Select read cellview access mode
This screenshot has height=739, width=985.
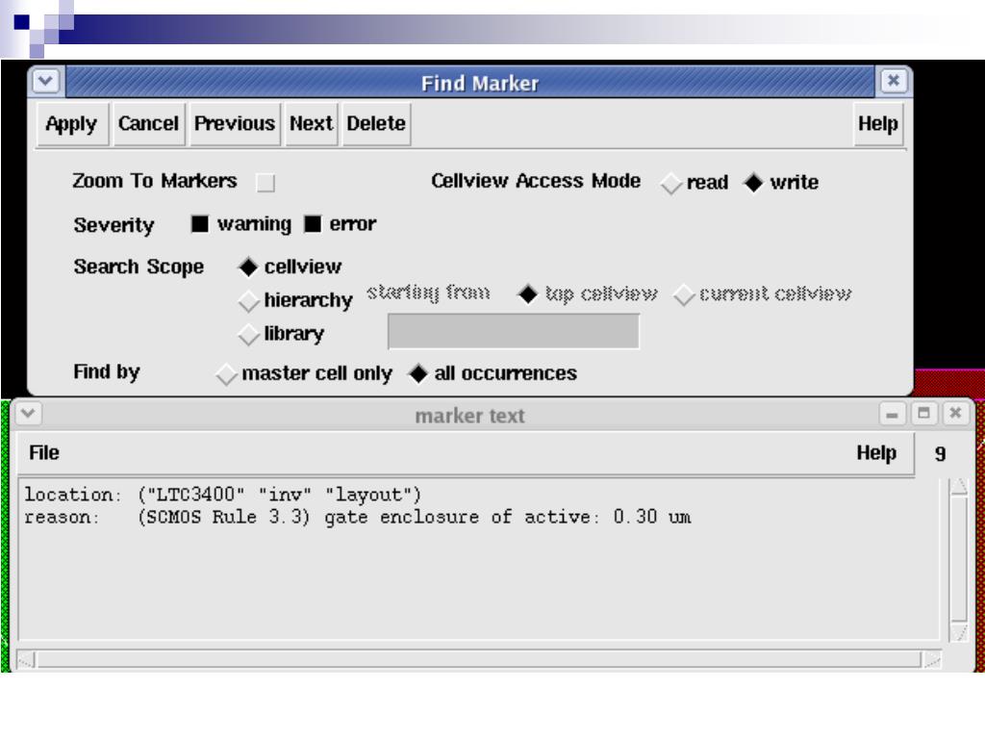click(x=671, y=183)
